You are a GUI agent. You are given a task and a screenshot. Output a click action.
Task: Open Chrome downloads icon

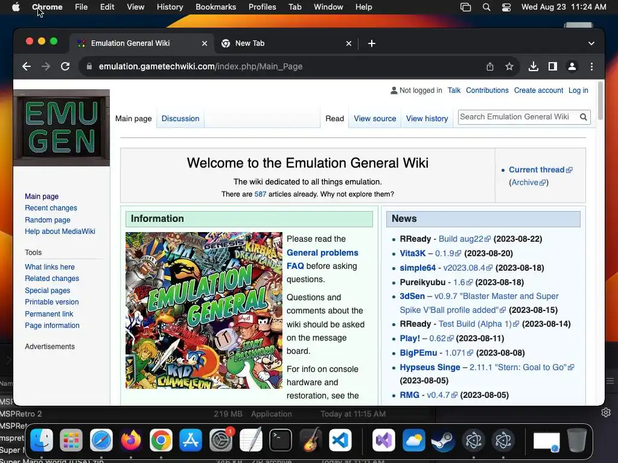click(x=534, y=66)
